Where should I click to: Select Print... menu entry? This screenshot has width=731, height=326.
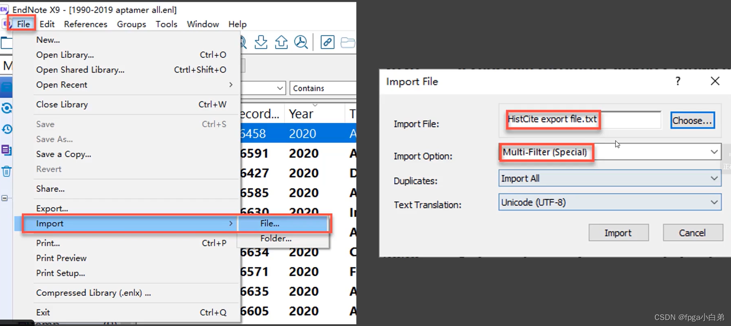pyautogui.click(x=127, y=243)
